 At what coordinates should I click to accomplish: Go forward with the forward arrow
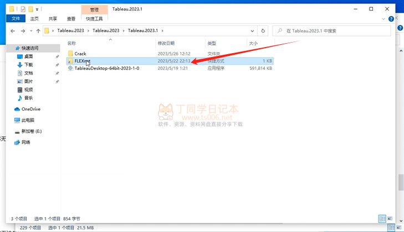click(23, 31)
